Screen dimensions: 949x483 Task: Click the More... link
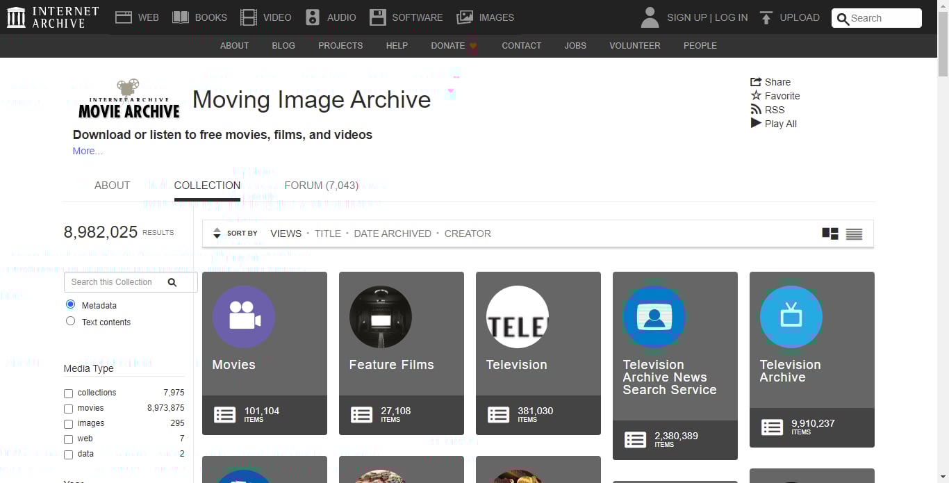point(88,151)
